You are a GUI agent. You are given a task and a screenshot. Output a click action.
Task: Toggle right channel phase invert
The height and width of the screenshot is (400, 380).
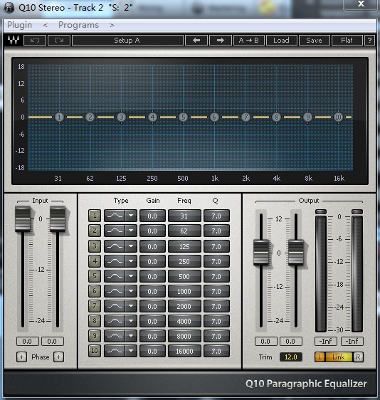[58, 357]
